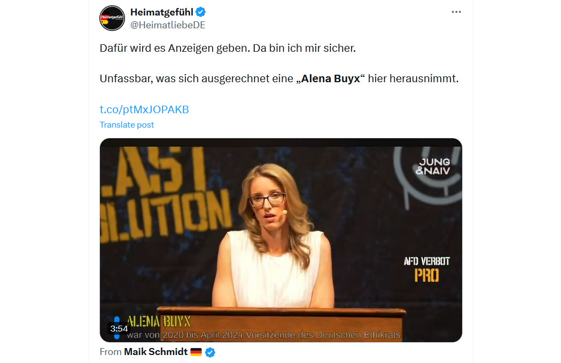Click the Jung & Naiv logo in the video
The image size is (561, 363).
click(433, 167)
